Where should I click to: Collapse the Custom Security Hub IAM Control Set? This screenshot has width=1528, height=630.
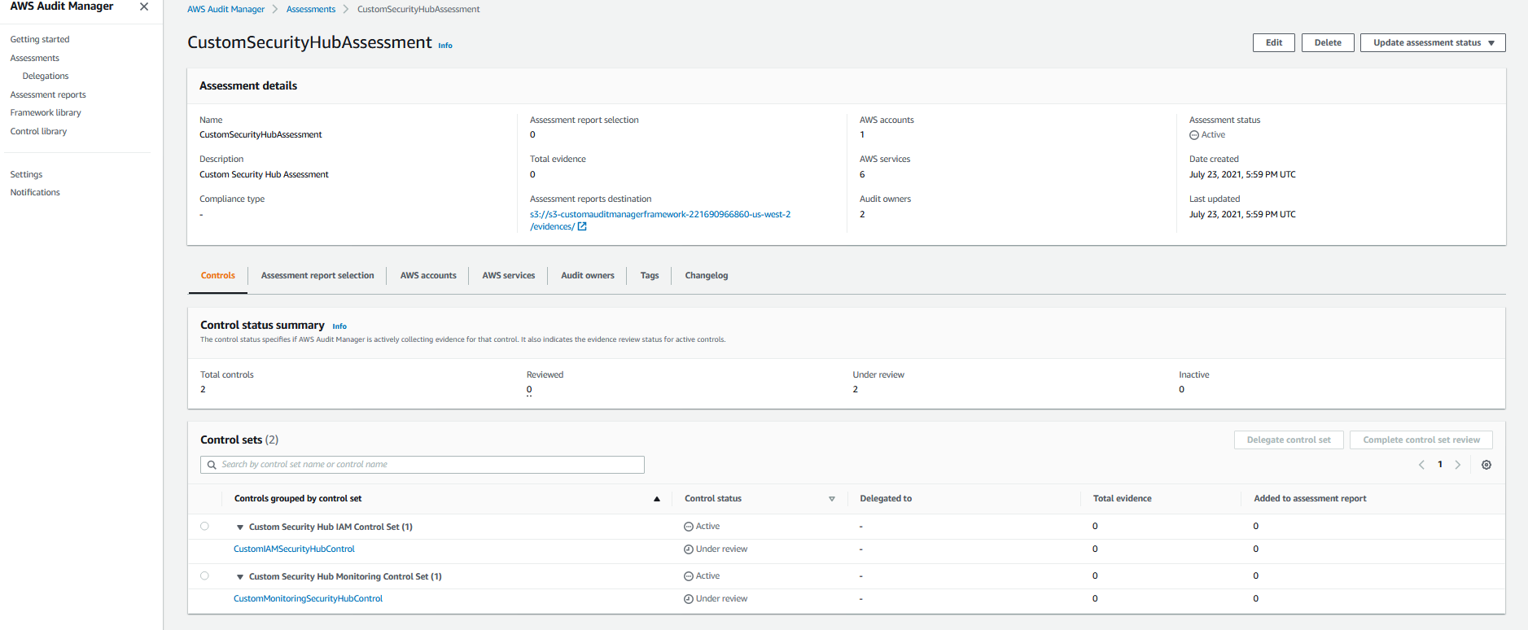click(240, 527)
